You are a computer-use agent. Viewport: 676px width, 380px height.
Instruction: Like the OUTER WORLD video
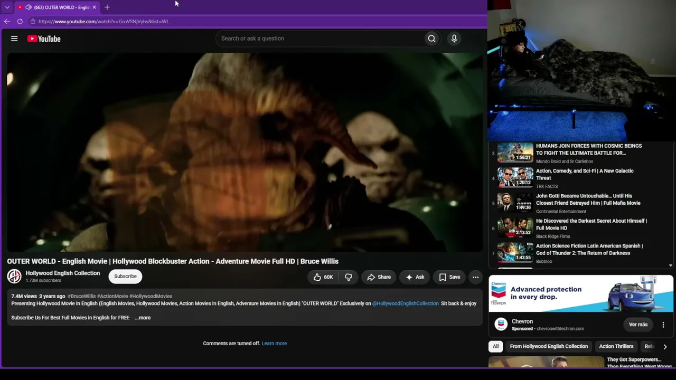coord(323,277)
